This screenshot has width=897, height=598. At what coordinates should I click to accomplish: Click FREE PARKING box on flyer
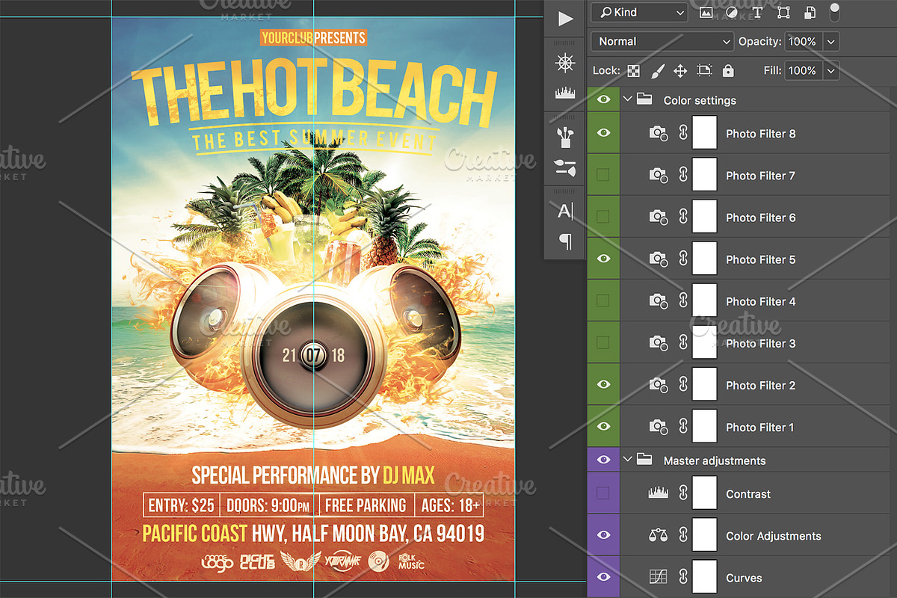[x=366, y=505]
